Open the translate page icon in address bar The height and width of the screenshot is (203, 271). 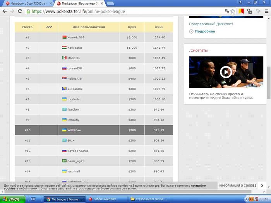[227, 11]
